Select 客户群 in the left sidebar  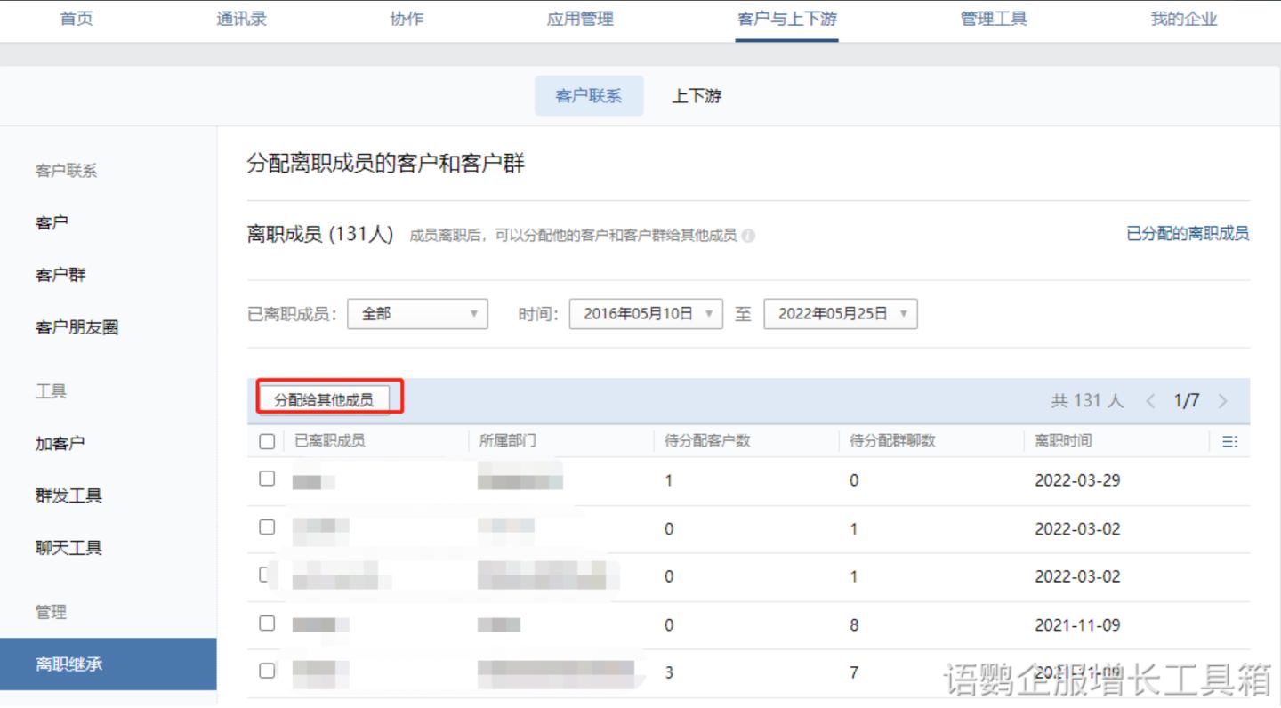click(x=60, y=275)
